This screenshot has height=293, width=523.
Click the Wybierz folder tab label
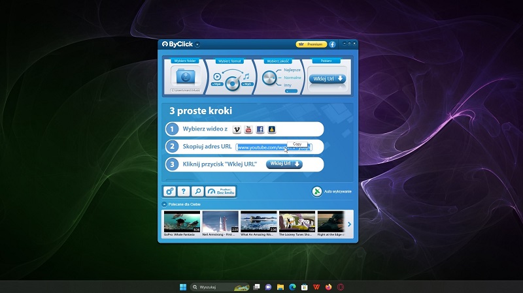[x=185, y=61]
